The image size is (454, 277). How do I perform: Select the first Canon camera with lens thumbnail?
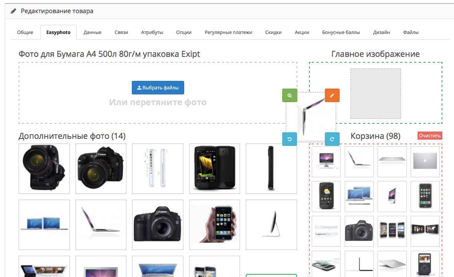pos(44,168)
